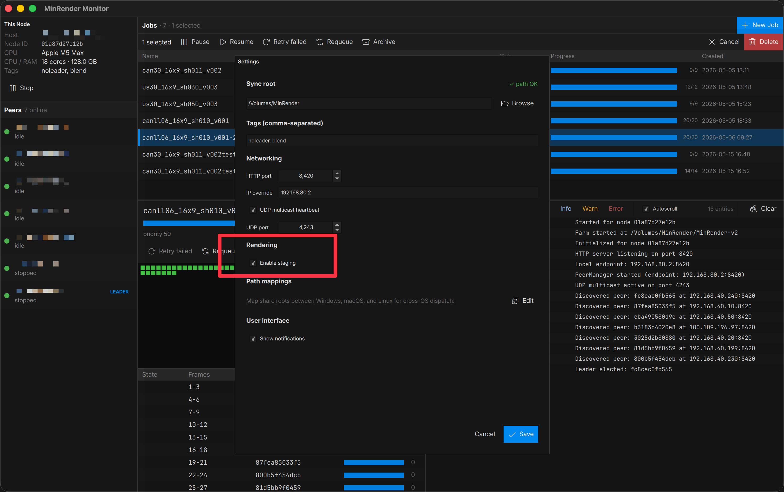
Task: Cancel the selected job via the X icon
Action: click(712, 42)
